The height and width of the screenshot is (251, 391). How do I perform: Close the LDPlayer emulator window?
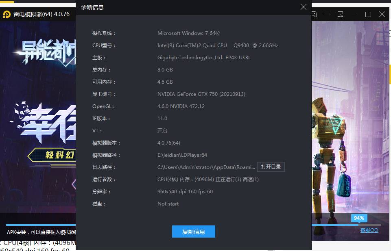tap(382, 14)
